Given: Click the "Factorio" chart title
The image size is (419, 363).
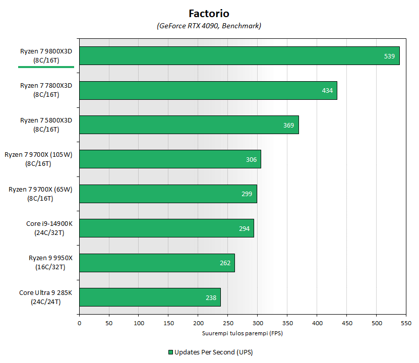Looking at the screenshot, I should click(x=209, y=13).
